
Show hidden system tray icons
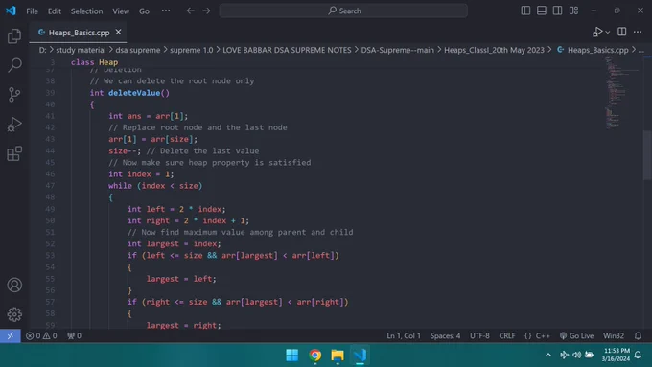point(548,355)
